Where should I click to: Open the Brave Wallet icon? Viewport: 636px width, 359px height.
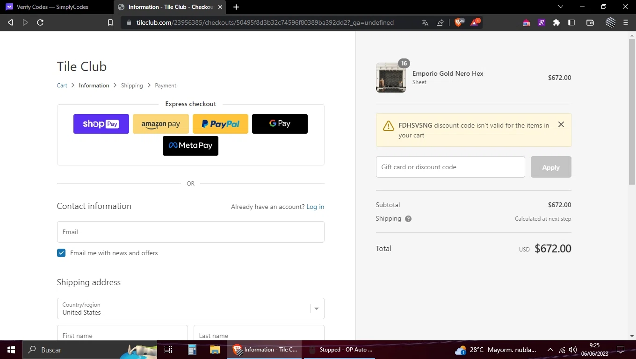(x=590, y=22)
